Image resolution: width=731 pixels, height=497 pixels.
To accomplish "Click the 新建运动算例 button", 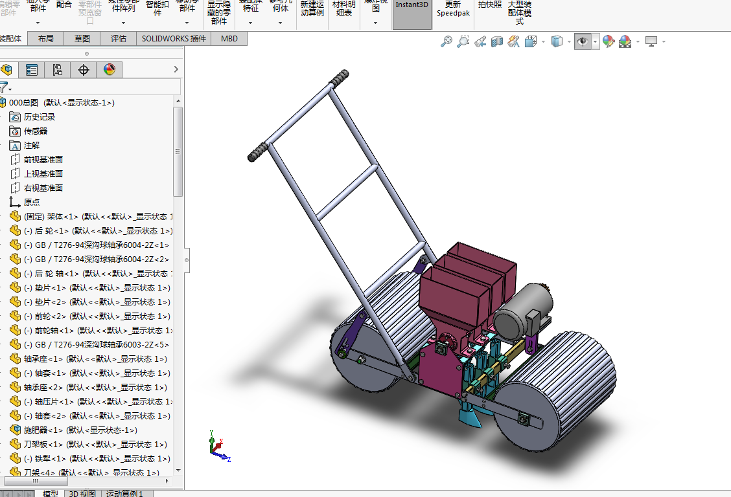I will pyautogui.click(x=312, y=8).
